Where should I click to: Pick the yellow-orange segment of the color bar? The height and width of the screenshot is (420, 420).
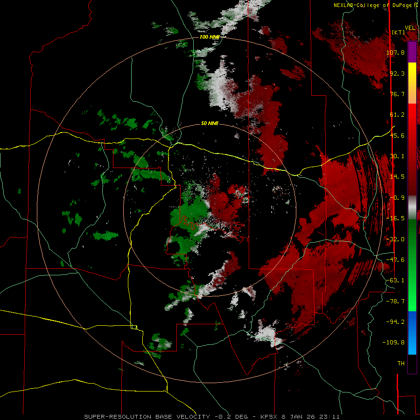pyautogui.click(x=412, y=83)
